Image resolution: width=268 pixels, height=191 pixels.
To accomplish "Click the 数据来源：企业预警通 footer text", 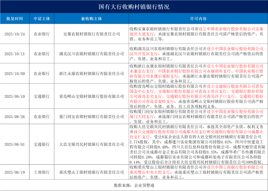I will coord(134,185).
